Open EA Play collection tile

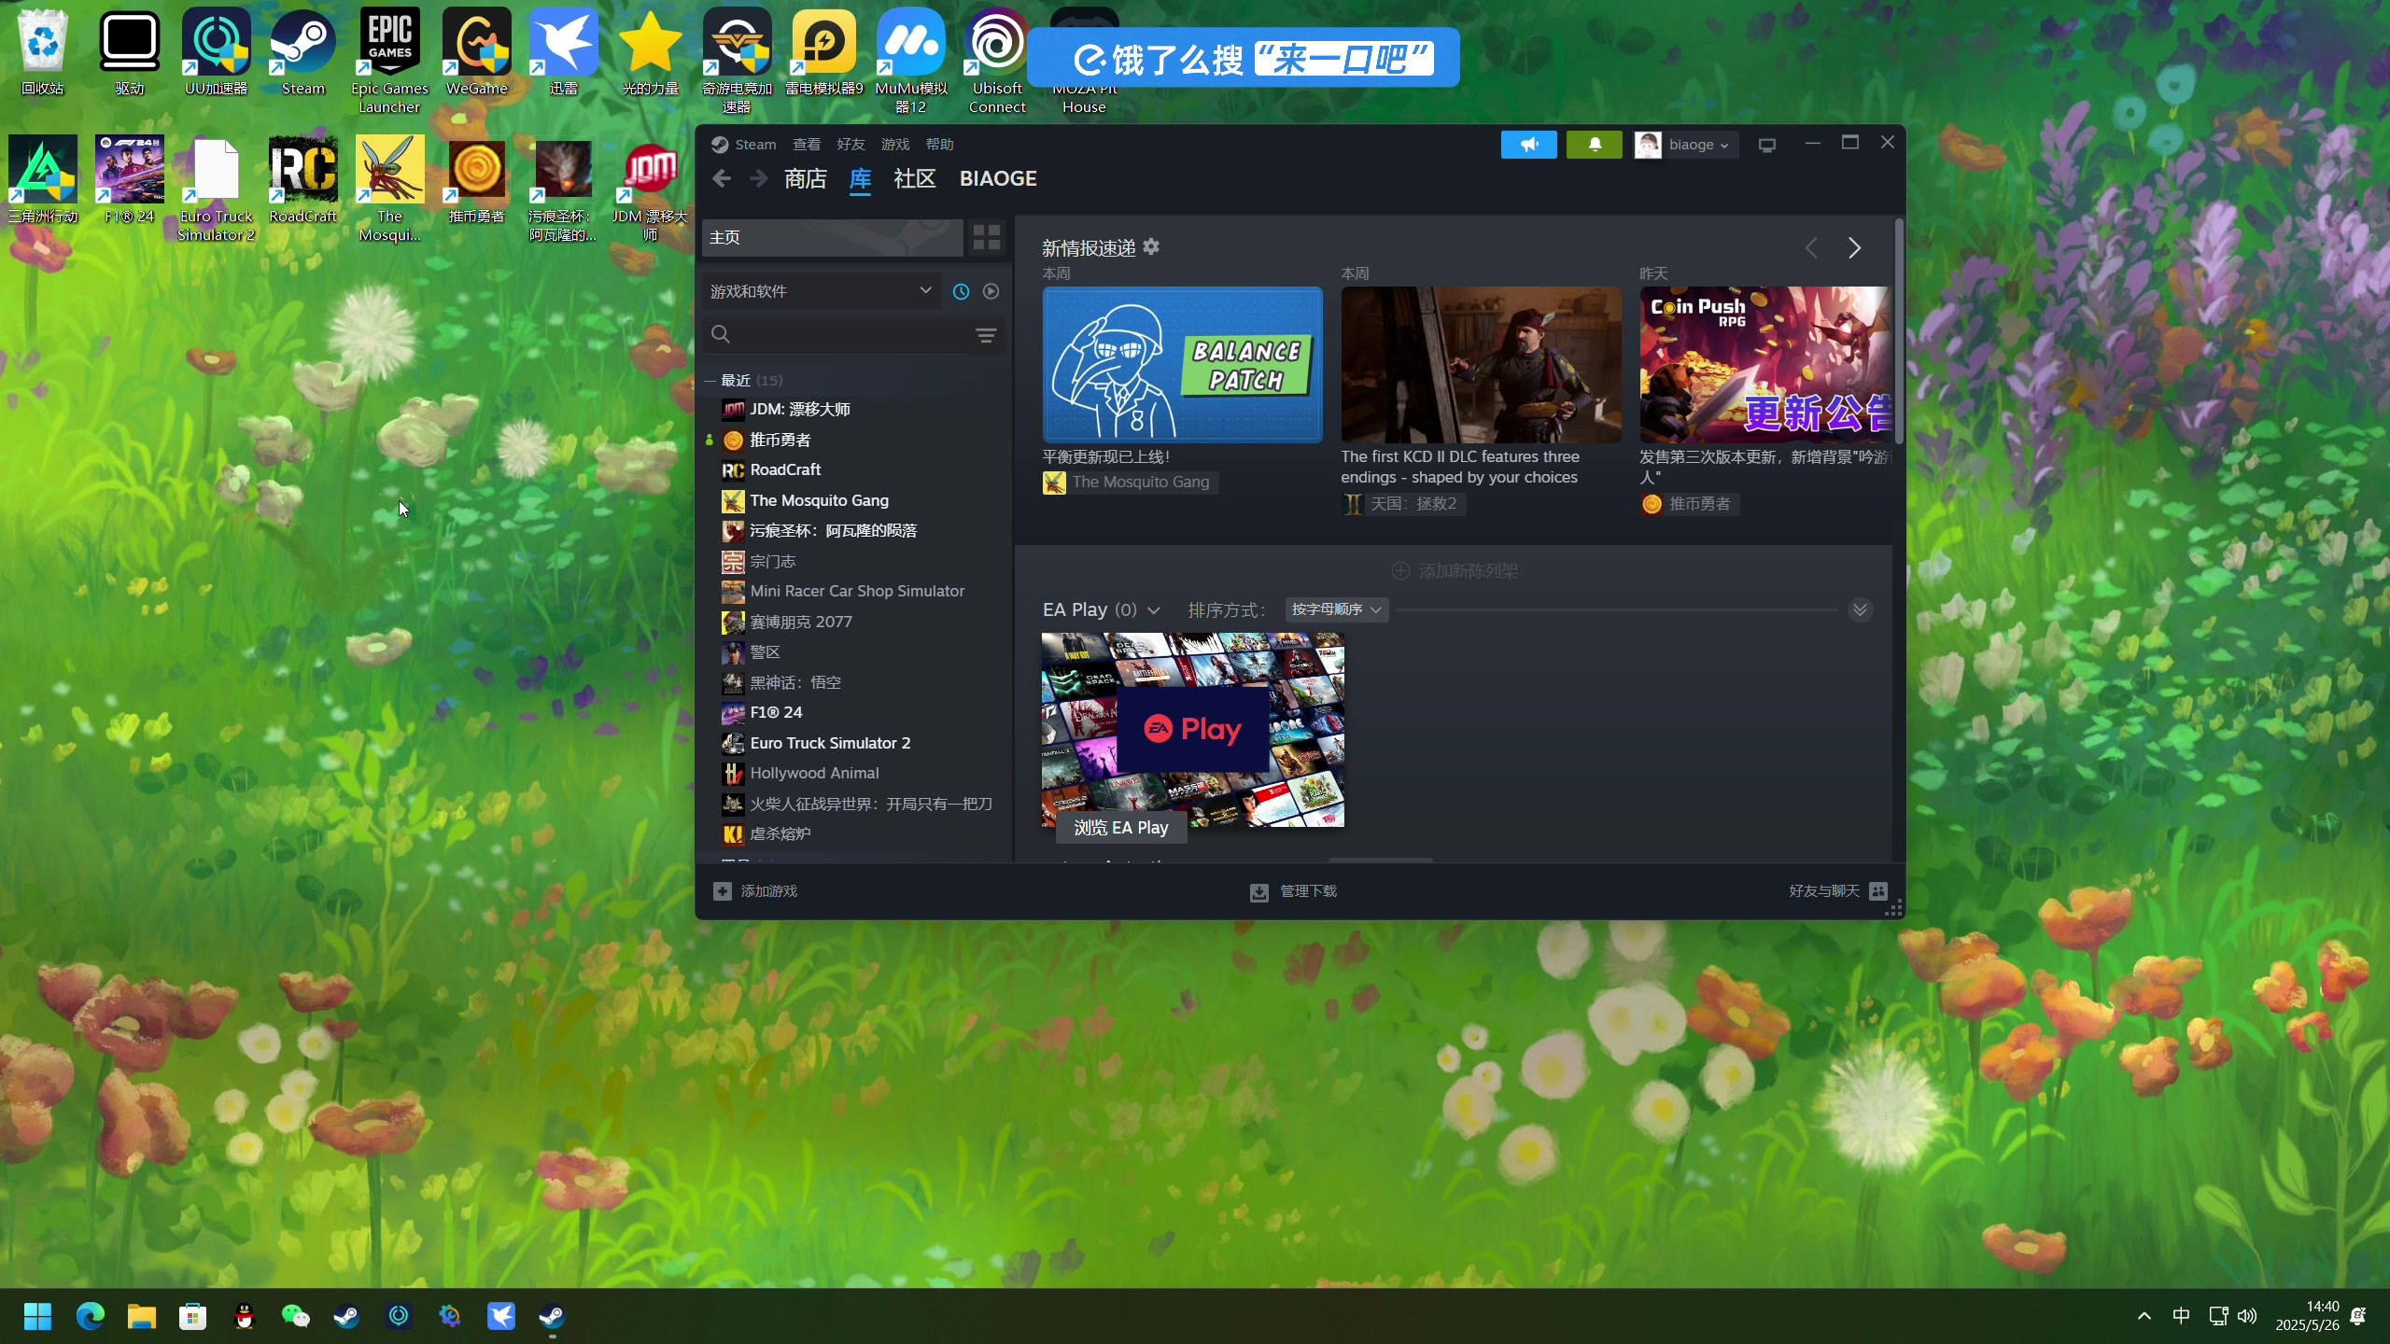point(1192,729)
